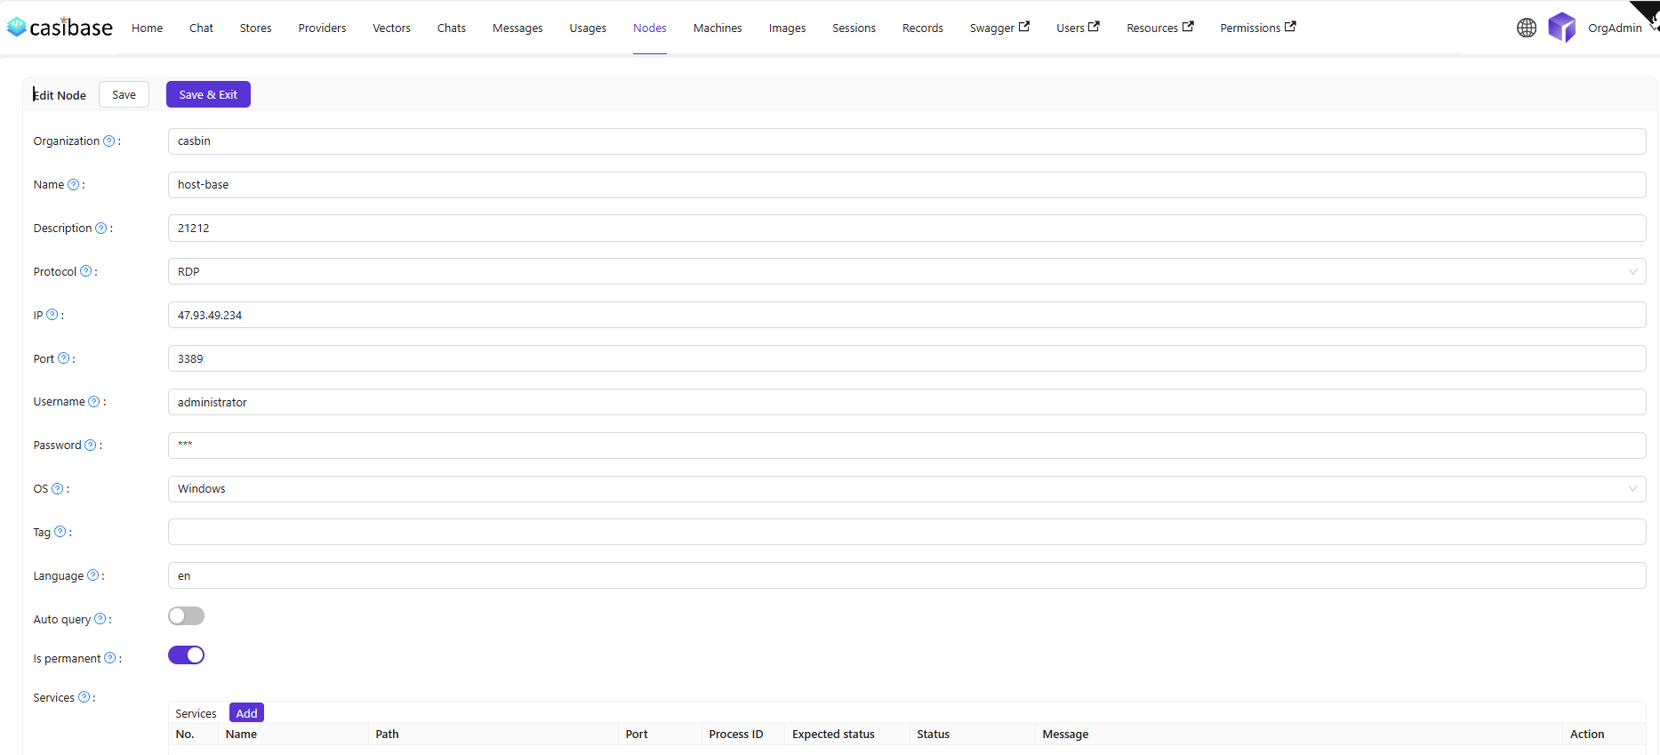Open the Protocol dropdown showing RDP

(x=906, y=271)
